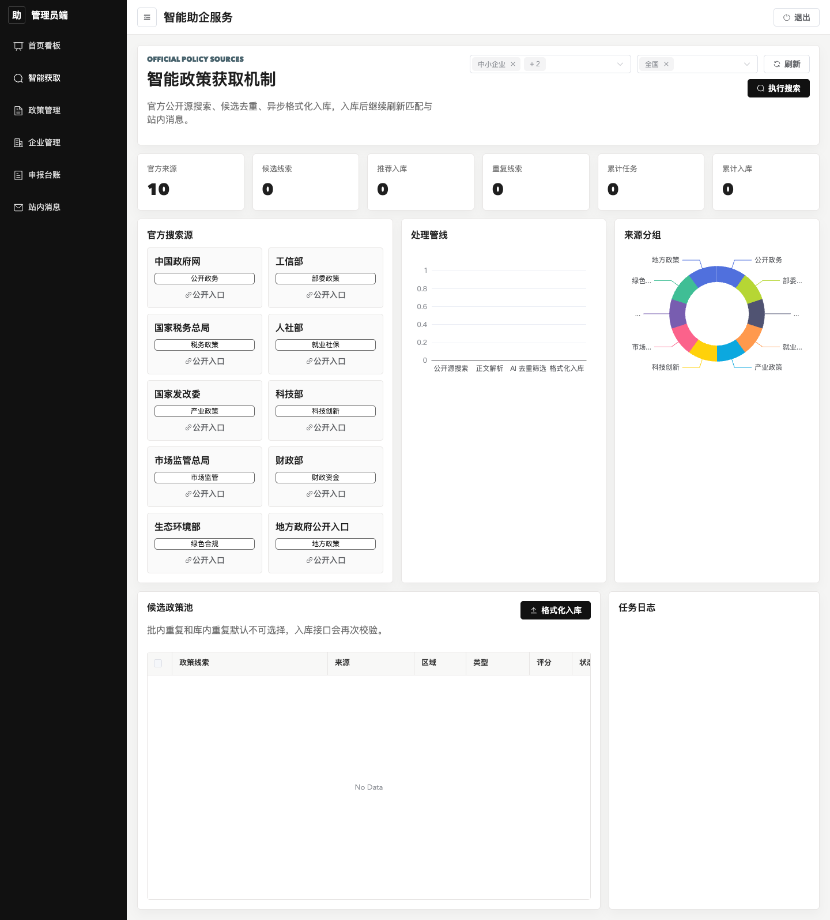Click the 产业政策 donut chart label
Viewport: 830px width, 920px height.
[x=768, y=367]
